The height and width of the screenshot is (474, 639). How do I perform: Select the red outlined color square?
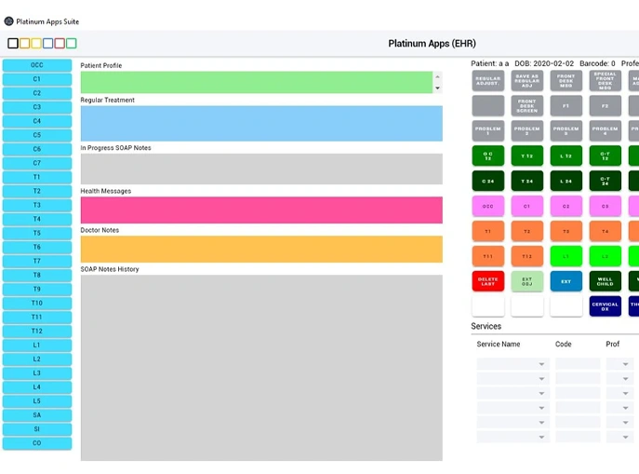[x=60, y=43]
